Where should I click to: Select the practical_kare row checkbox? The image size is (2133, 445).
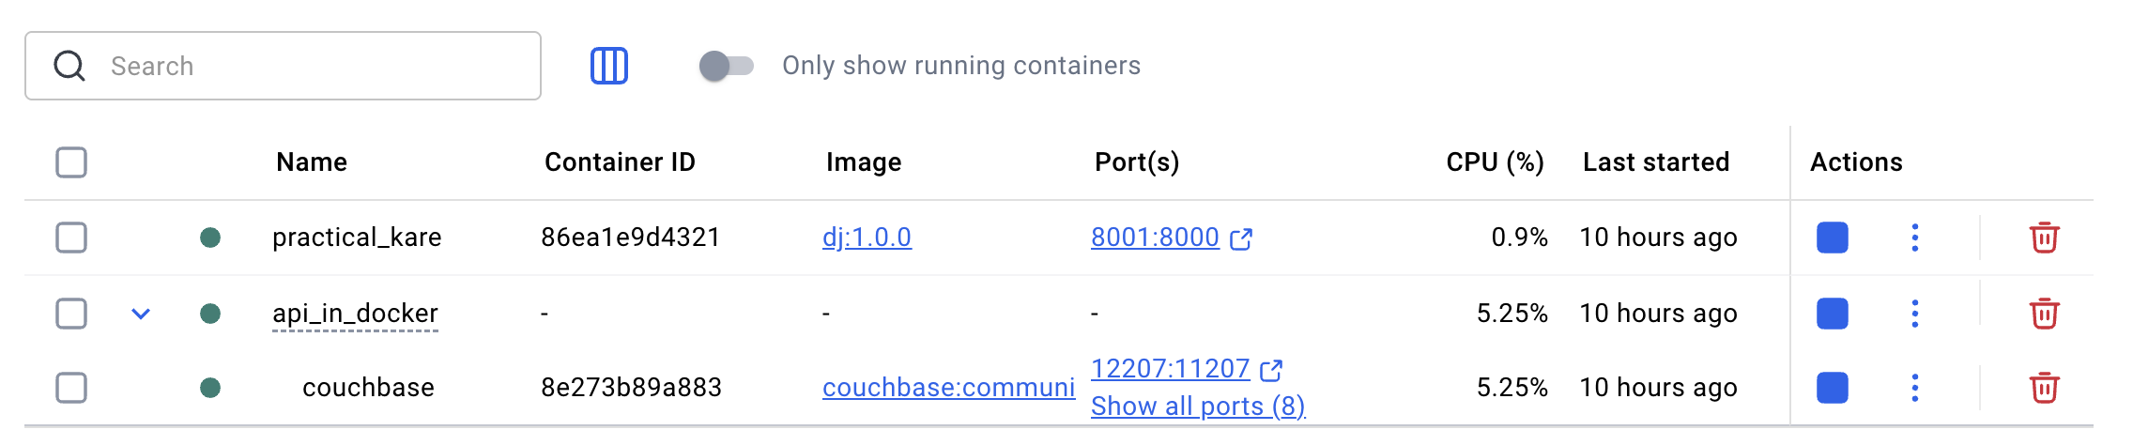coord(71,238)
